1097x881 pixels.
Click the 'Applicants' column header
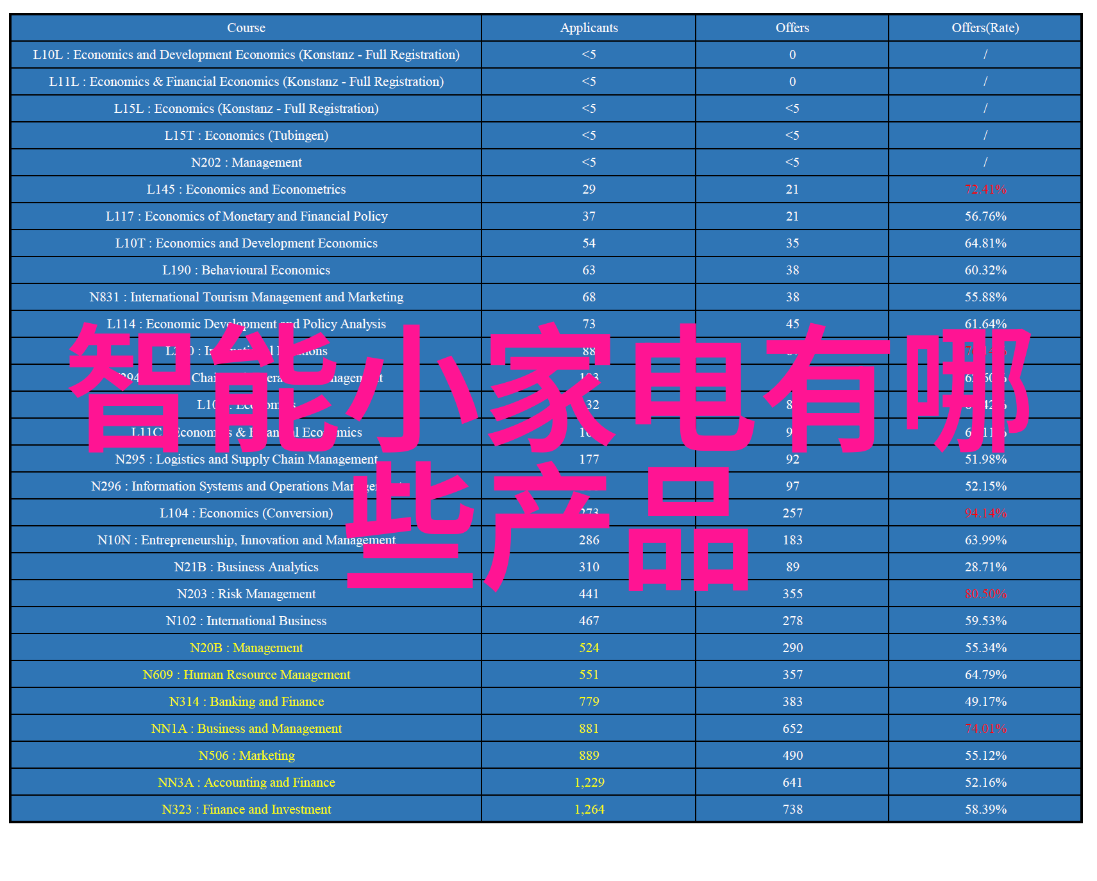589,28
